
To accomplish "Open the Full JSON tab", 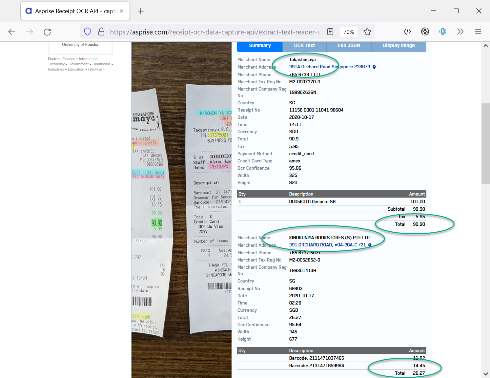I will coord(349,46).
